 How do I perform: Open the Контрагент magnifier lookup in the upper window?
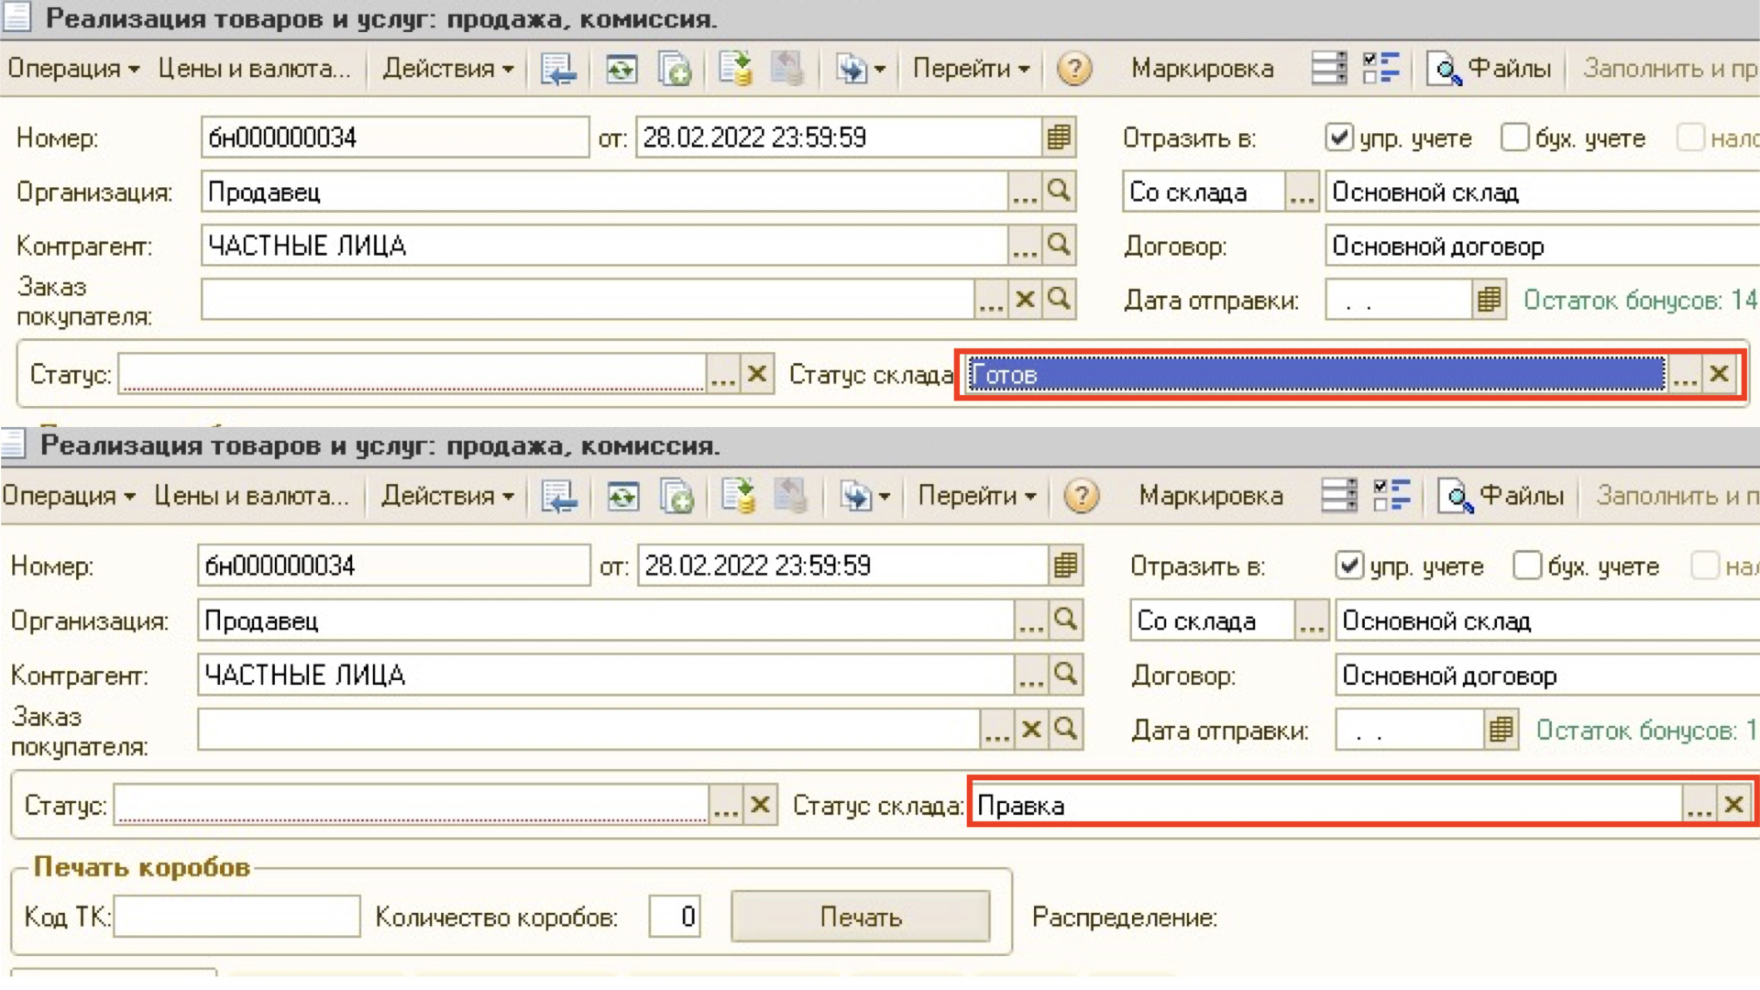click(x=1059, y=246)
